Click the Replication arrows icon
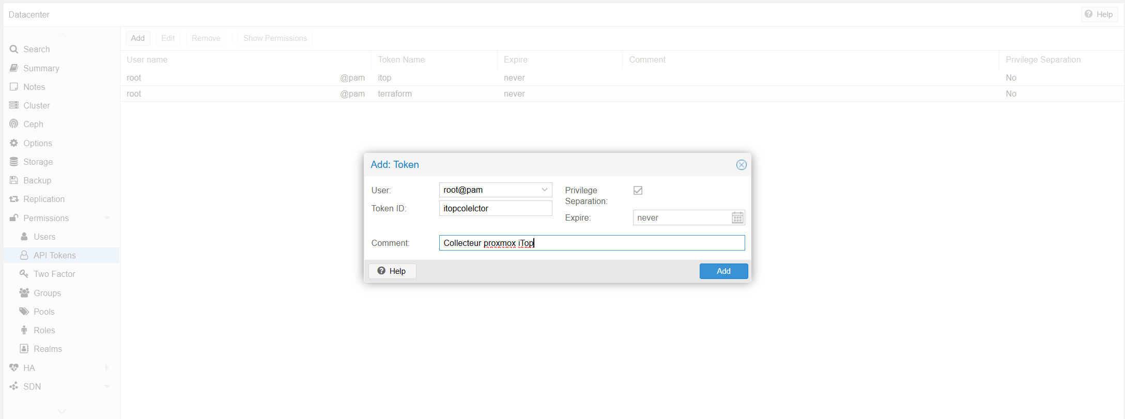Screen dimensions: 1125x419 pos(14,199)
